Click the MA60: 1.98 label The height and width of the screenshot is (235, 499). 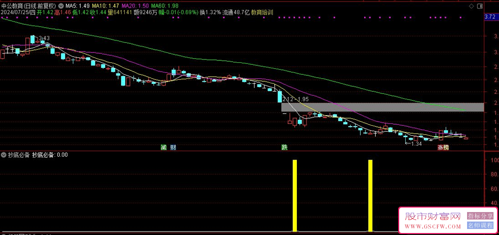(x=165, y=5)
